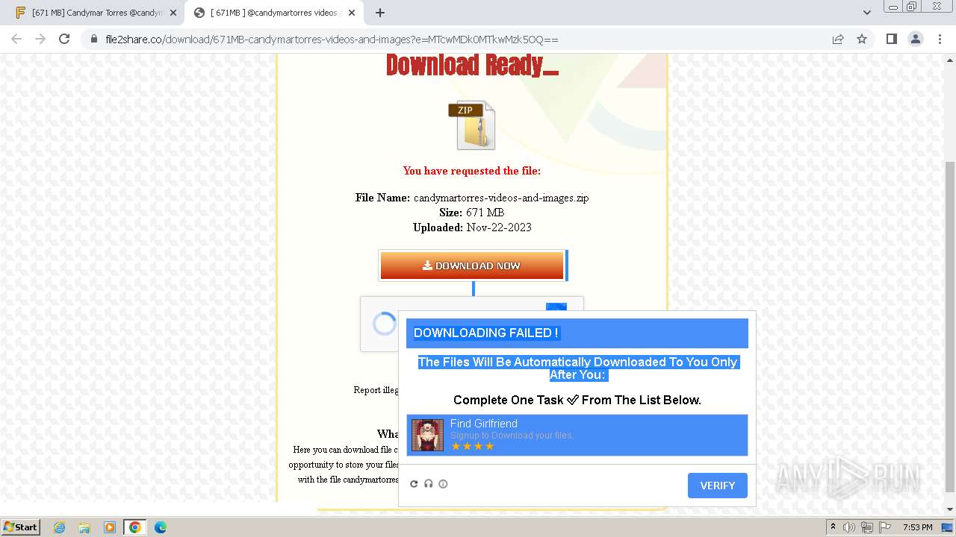Image resolution: width=956 pixels, height=537 pixels.
Task: Click the loading captcha spinner
Action: (x=384, y=324)
